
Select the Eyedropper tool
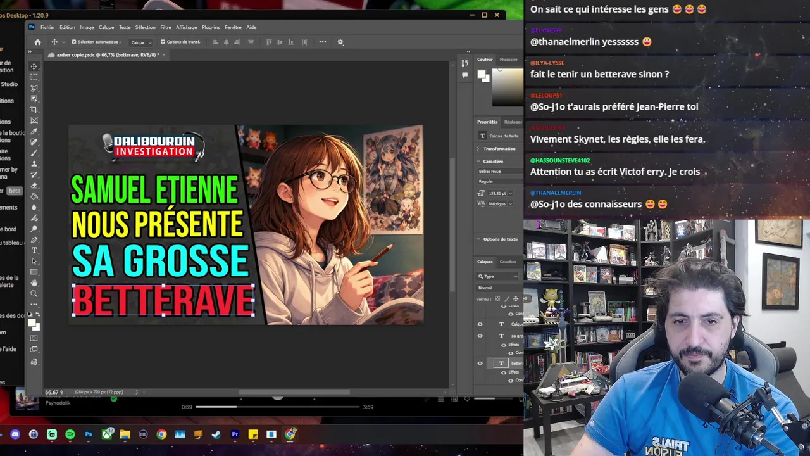tap(34, 131)
